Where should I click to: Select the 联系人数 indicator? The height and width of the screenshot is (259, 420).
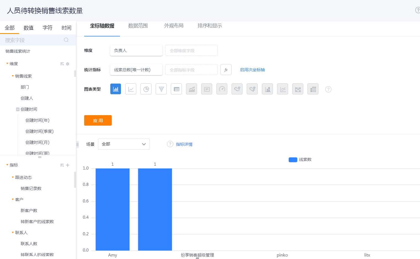click(29, 244)
